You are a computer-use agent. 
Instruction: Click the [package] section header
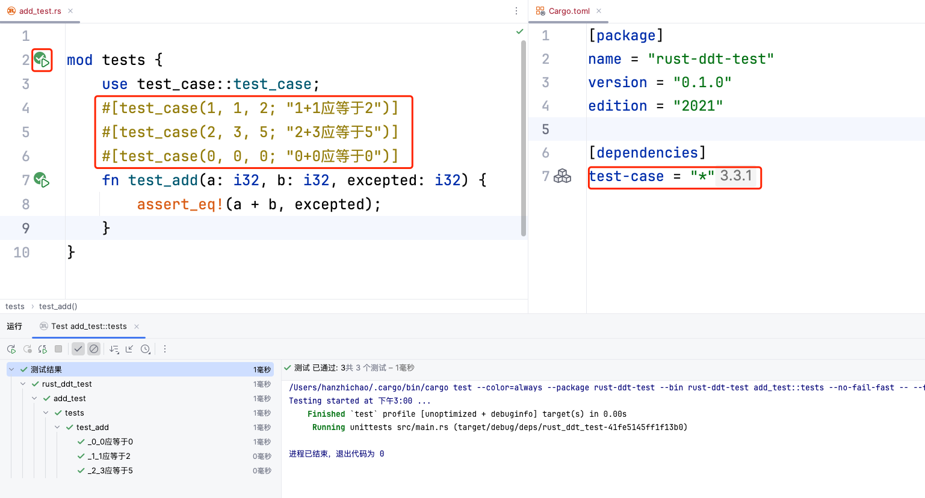tap(626, 35)
